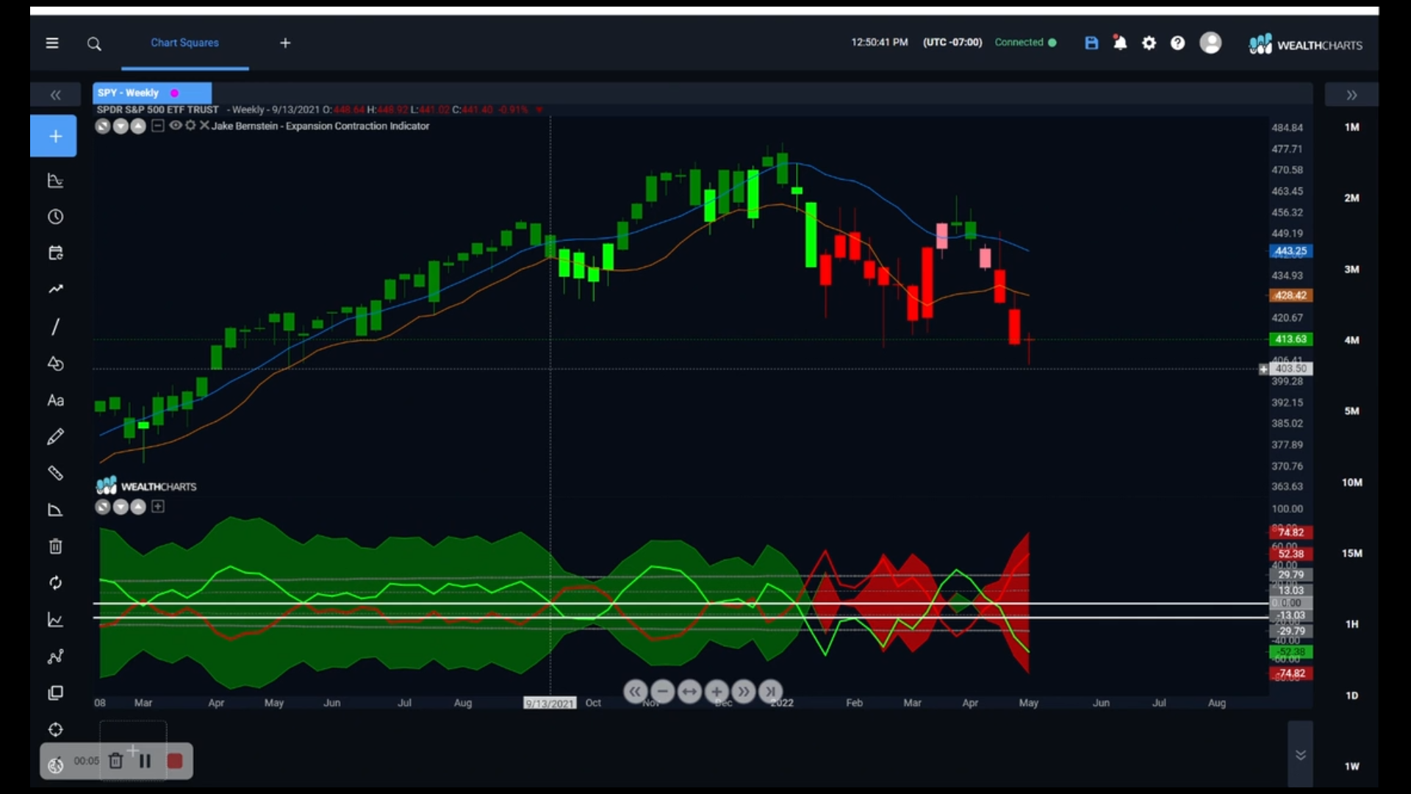Screen dimensions: 1411x794
Task: Expand more timeframes double chevron
Action: (x=1300, y=755)
